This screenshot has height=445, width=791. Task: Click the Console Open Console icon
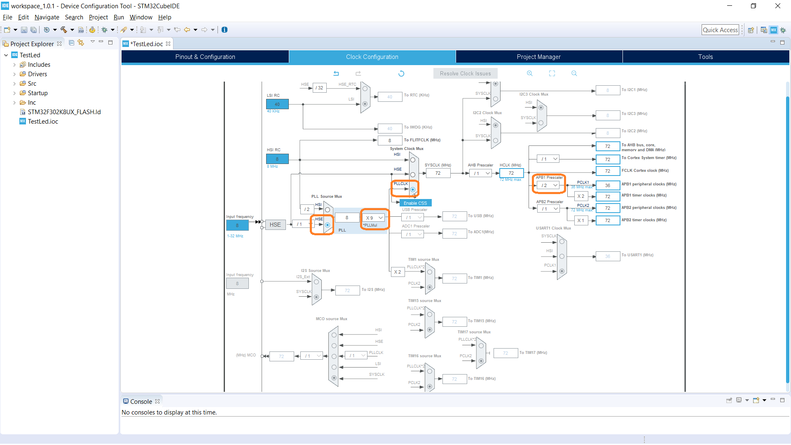tap(756, 400)
